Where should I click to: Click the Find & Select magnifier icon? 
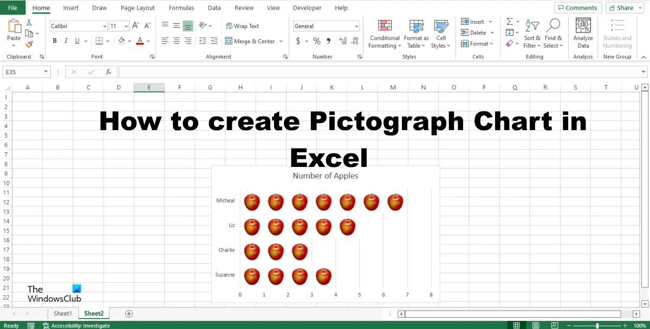click(554, 25)
